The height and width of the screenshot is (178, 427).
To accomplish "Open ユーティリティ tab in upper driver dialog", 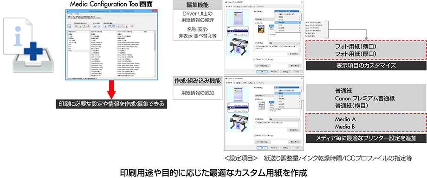I will pos(260,6).
